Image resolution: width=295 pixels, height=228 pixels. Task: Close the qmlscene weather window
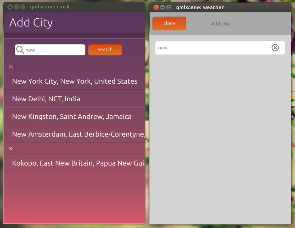tap(156, 7)
